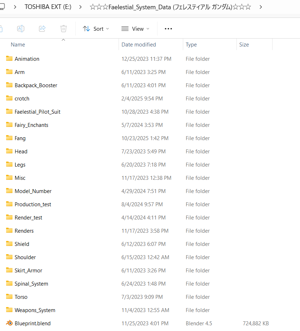Click the Weapons_System folder name
300x331 pixels.
coord(35,310)
